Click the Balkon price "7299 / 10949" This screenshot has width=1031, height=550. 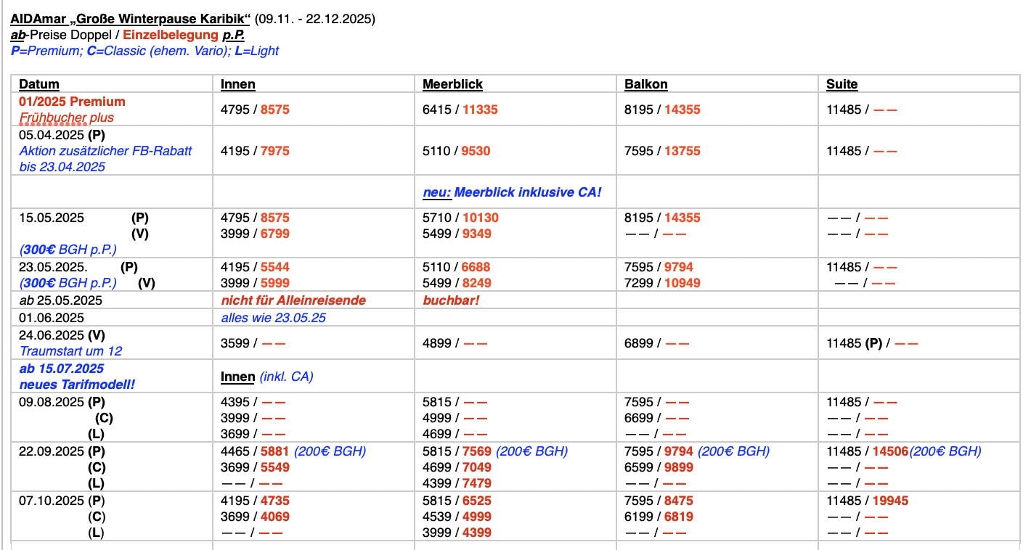point(663,283)
